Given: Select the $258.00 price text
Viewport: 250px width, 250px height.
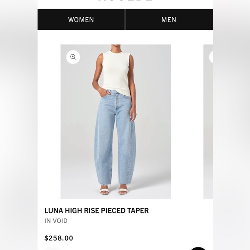Looking at the screenshot, I should click(x=59, y=238).
